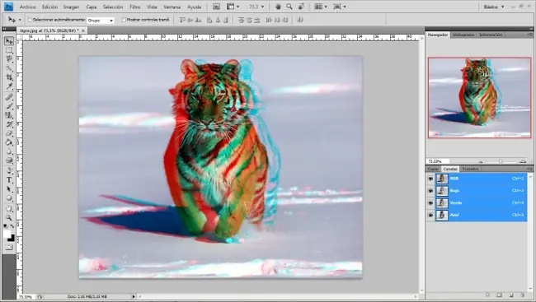Toggle visibility of RGB channel

point(430,179)
